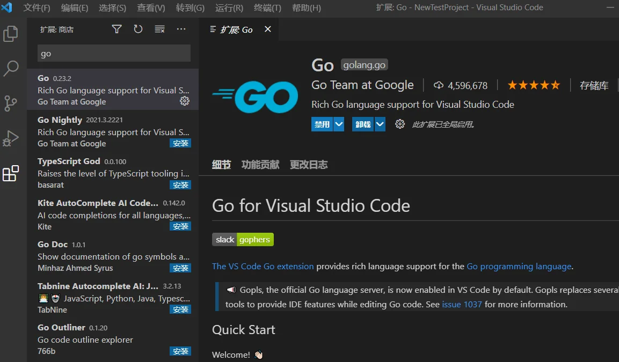619x362 pixels.
Task: Install Tabnine Autocomplete extension
Action: pos(180,309)
